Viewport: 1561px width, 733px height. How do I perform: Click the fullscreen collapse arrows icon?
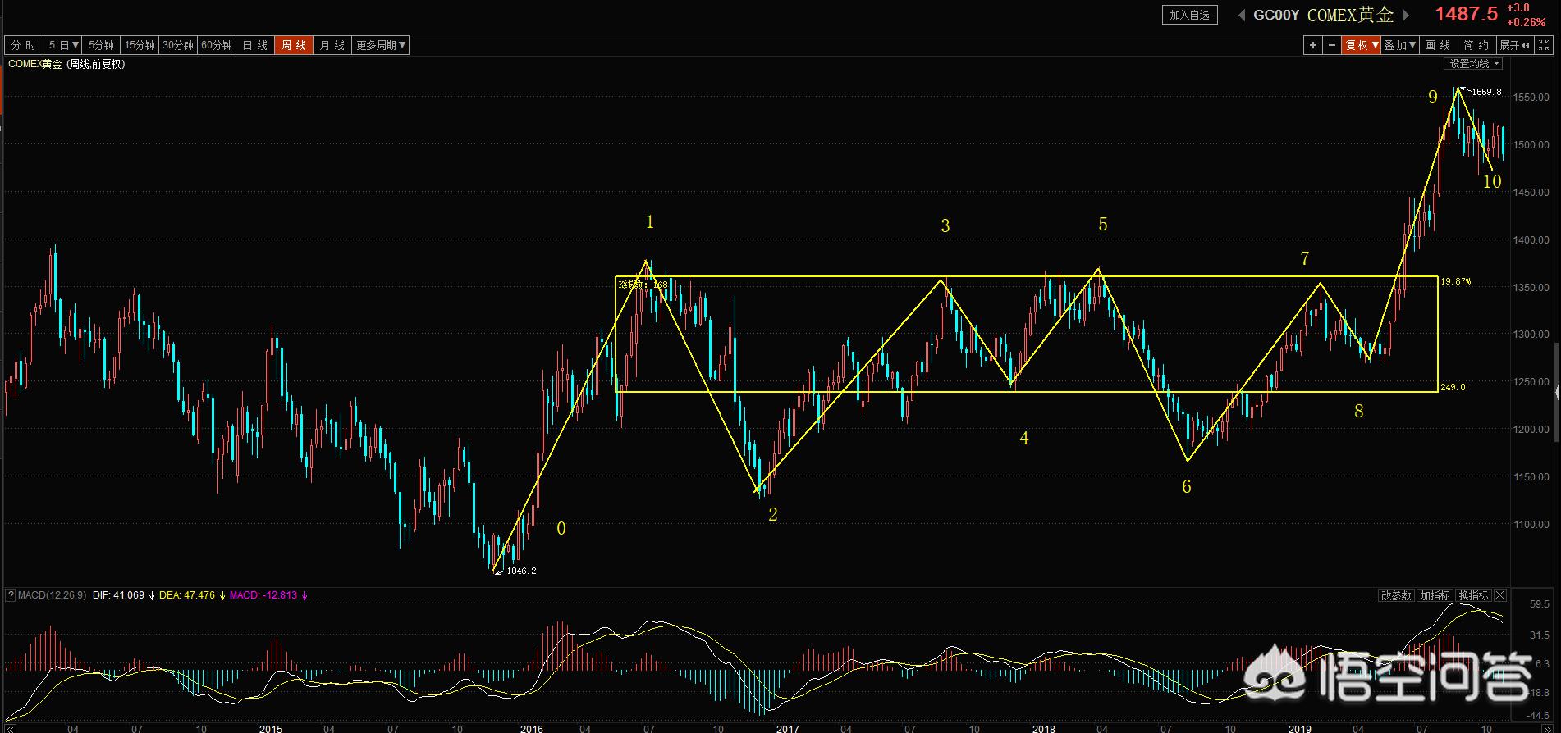coord(1542,45)
